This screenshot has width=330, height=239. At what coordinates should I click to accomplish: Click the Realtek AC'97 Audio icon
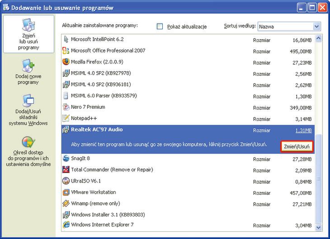[x=66, y=129]
